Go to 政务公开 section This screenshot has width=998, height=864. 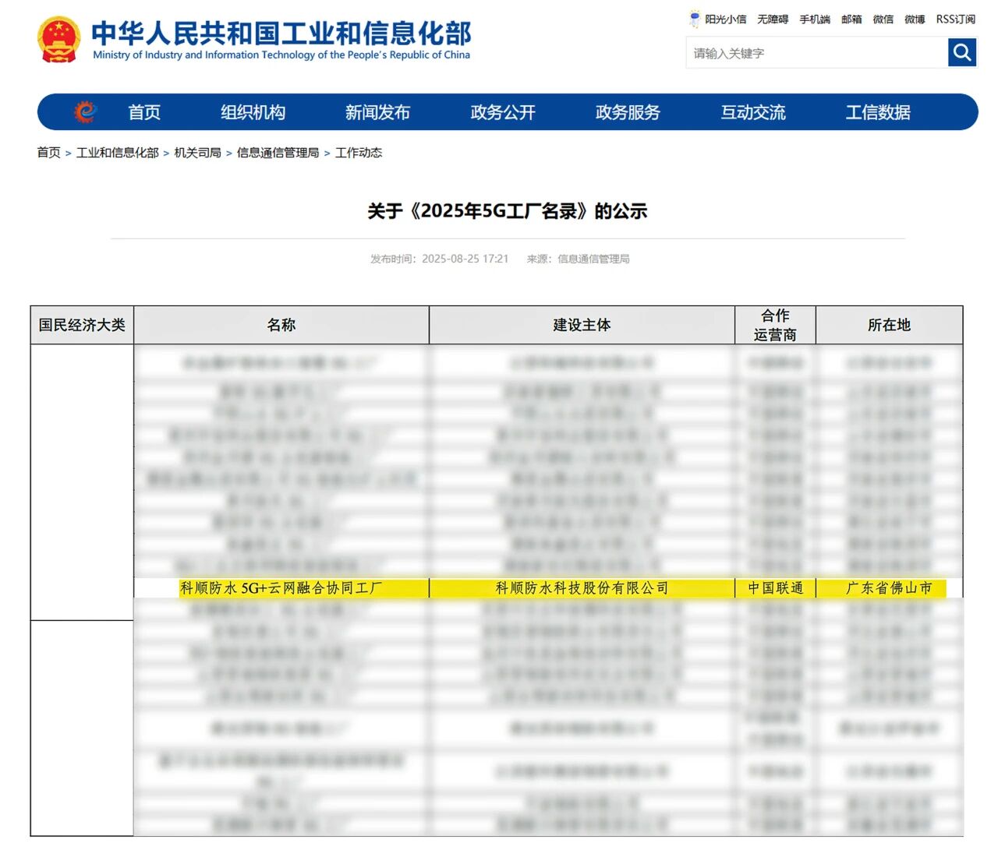click(x=503, y=112)
